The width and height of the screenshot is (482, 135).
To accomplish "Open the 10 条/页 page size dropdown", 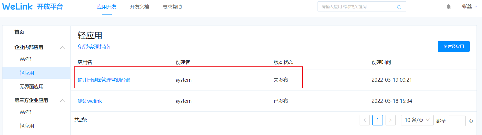I will [417, 120].
